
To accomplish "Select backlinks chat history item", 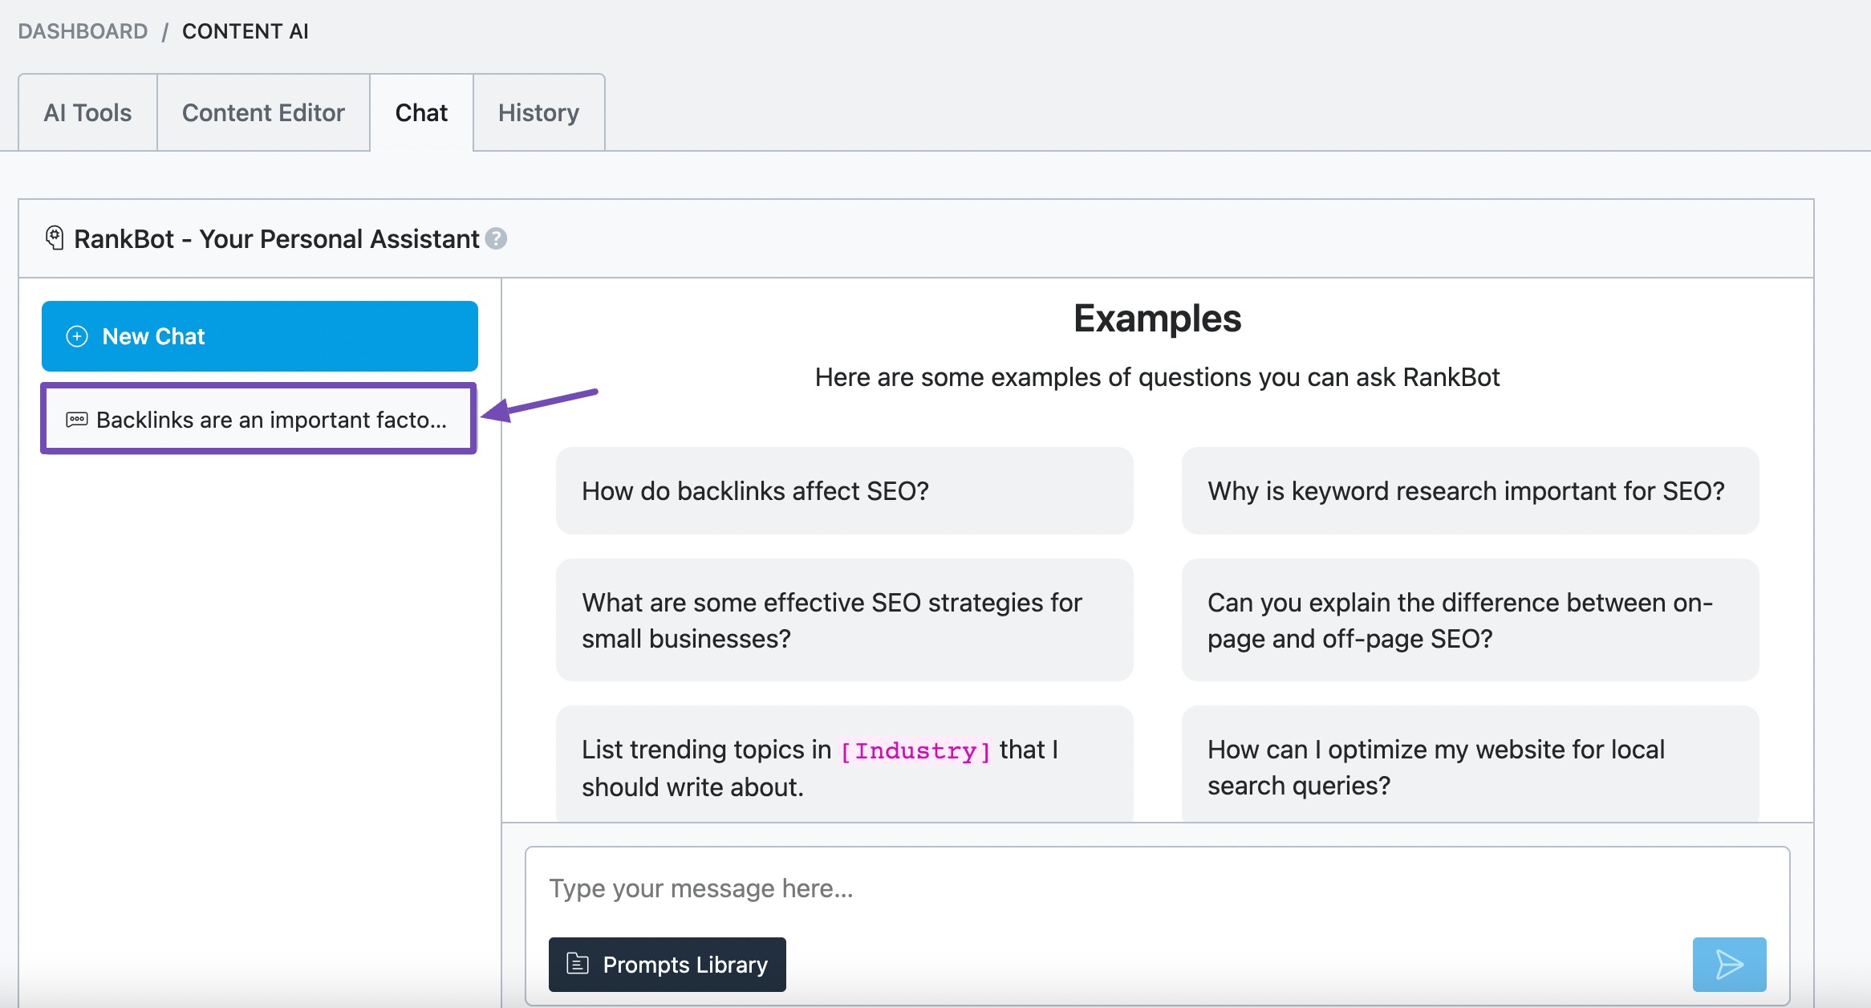I will [261, 418].
